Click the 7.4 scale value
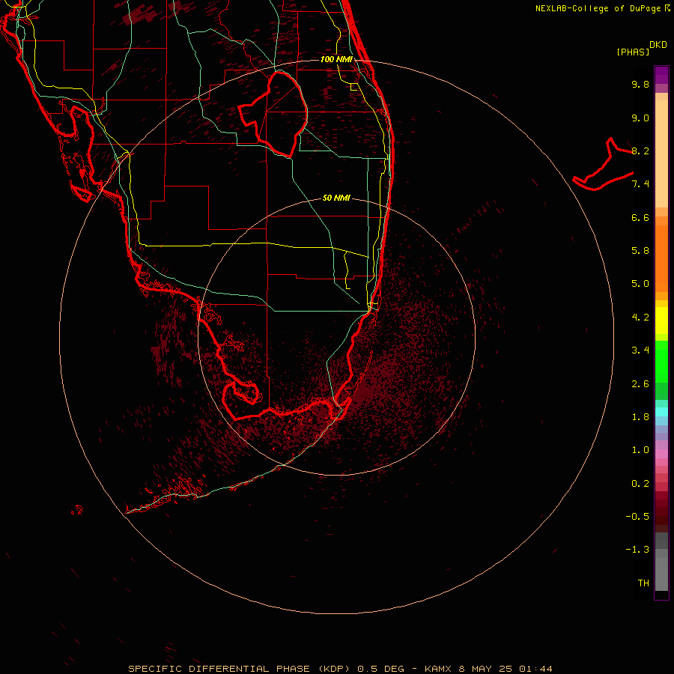 pos(640,184)
